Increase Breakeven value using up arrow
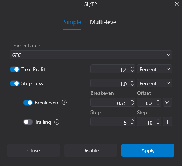Viewport: 182px width, 166px height. click(132, 101)
